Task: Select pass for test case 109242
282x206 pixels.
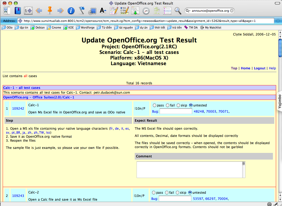Action: click(x=154, y=105)
